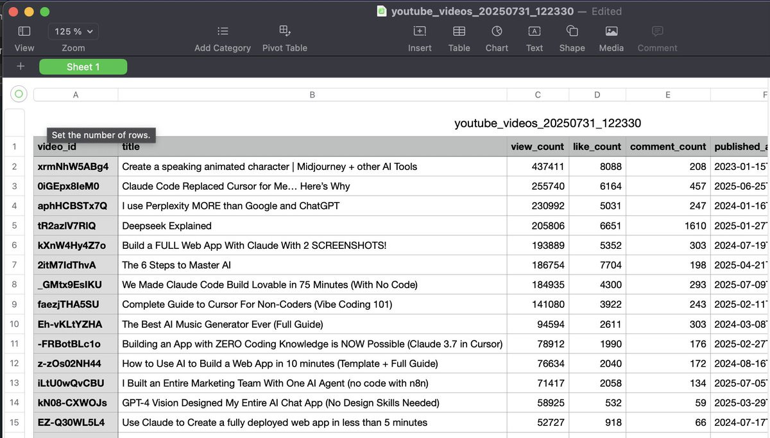Add a Text box from toolbar
This screenshot has width=770, height=438.
[x=535, y=31]
